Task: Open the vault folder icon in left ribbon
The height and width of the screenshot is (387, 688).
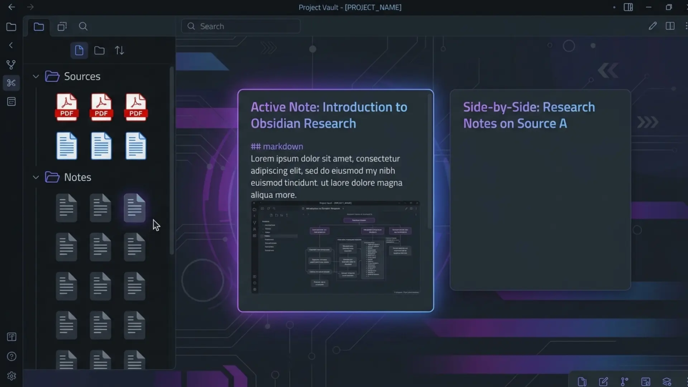Action: pyautogui.click(x=11, y=27)
